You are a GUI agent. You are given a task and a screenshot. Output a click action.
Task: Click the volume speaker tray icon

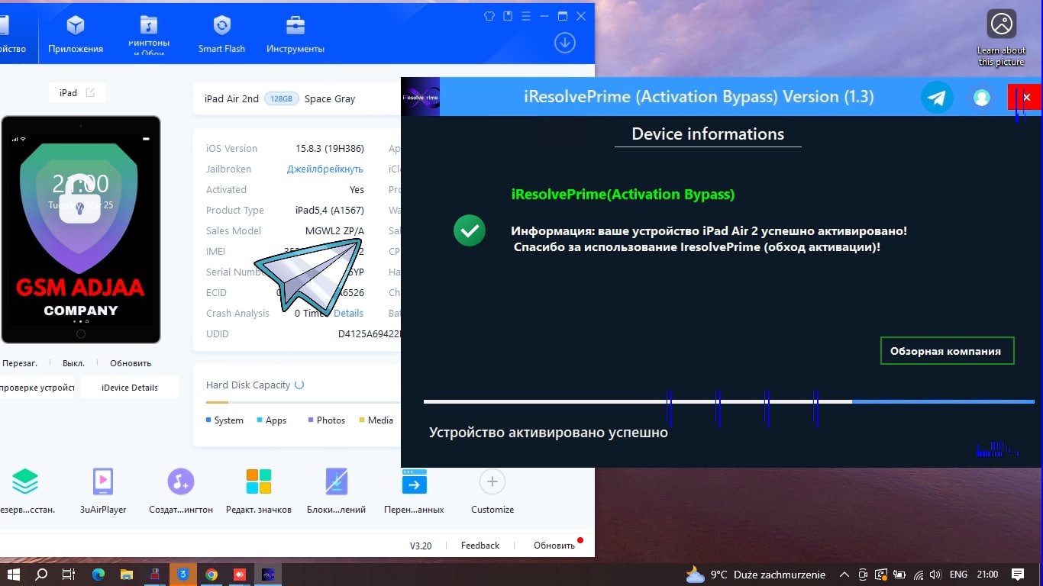[x=935, y=575]
